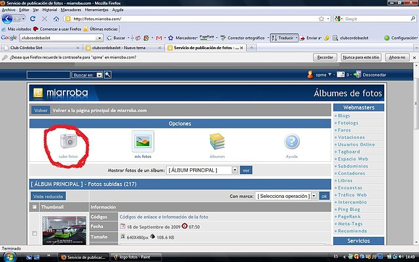Viewport: 419px width, 262px height.
Task: Expand the Google toolbar search dropdown
Action: [x=100, y=38]
